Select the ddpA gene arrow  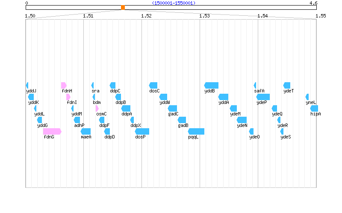126,108
